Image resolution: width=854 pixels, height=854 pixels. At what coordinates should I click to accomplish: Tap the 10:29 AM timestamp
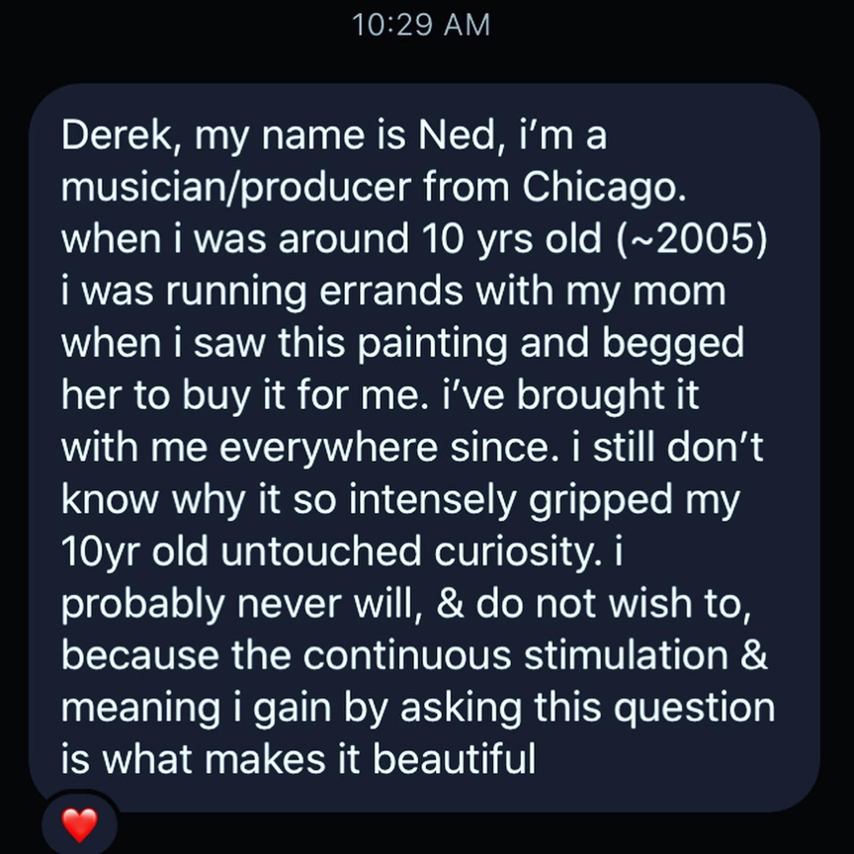(x=421, y=25)
